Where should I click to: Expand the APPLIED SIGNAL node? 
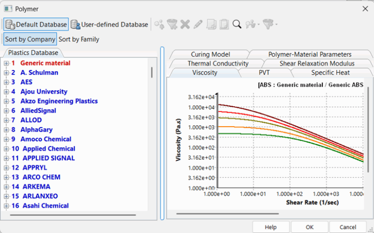[x=6, y=158]
